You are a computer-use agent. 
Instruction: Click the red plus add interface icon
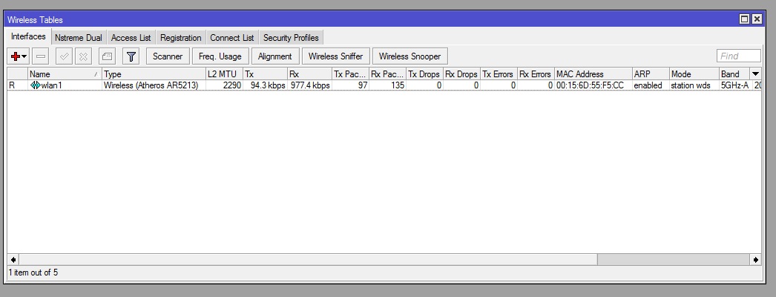click(x=15, y=56)
